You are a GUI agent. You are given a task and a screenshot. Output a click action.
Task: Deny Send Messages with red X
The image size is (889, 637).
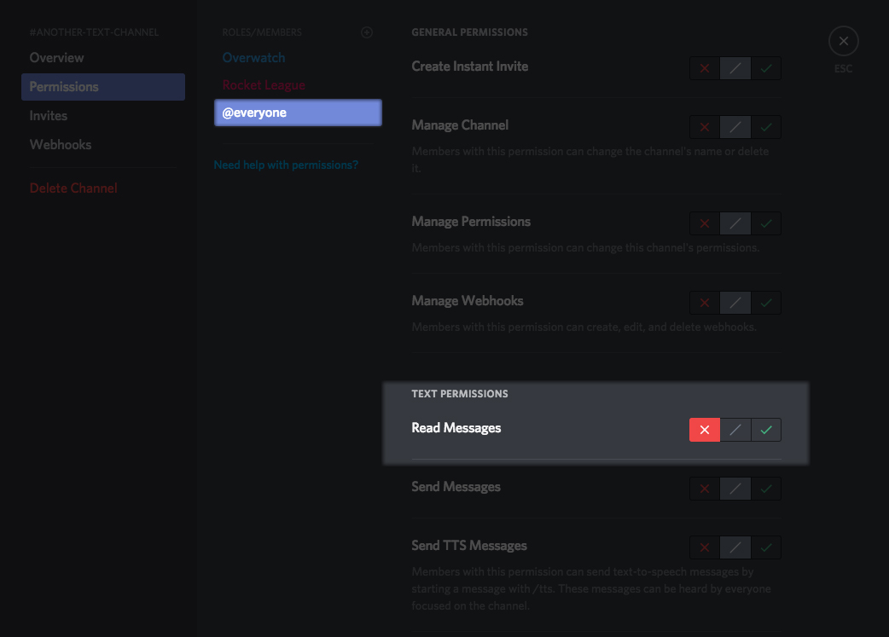705,489
